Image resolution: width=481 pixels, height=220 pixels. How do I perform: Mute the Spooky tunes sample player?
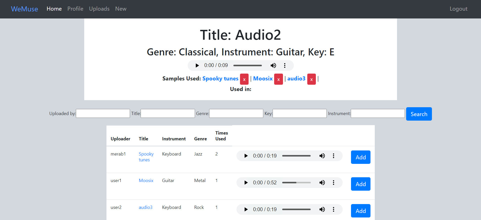(x=322, y=156)
